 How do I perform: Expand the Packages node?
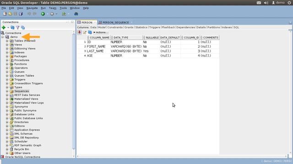pos(7,56)
